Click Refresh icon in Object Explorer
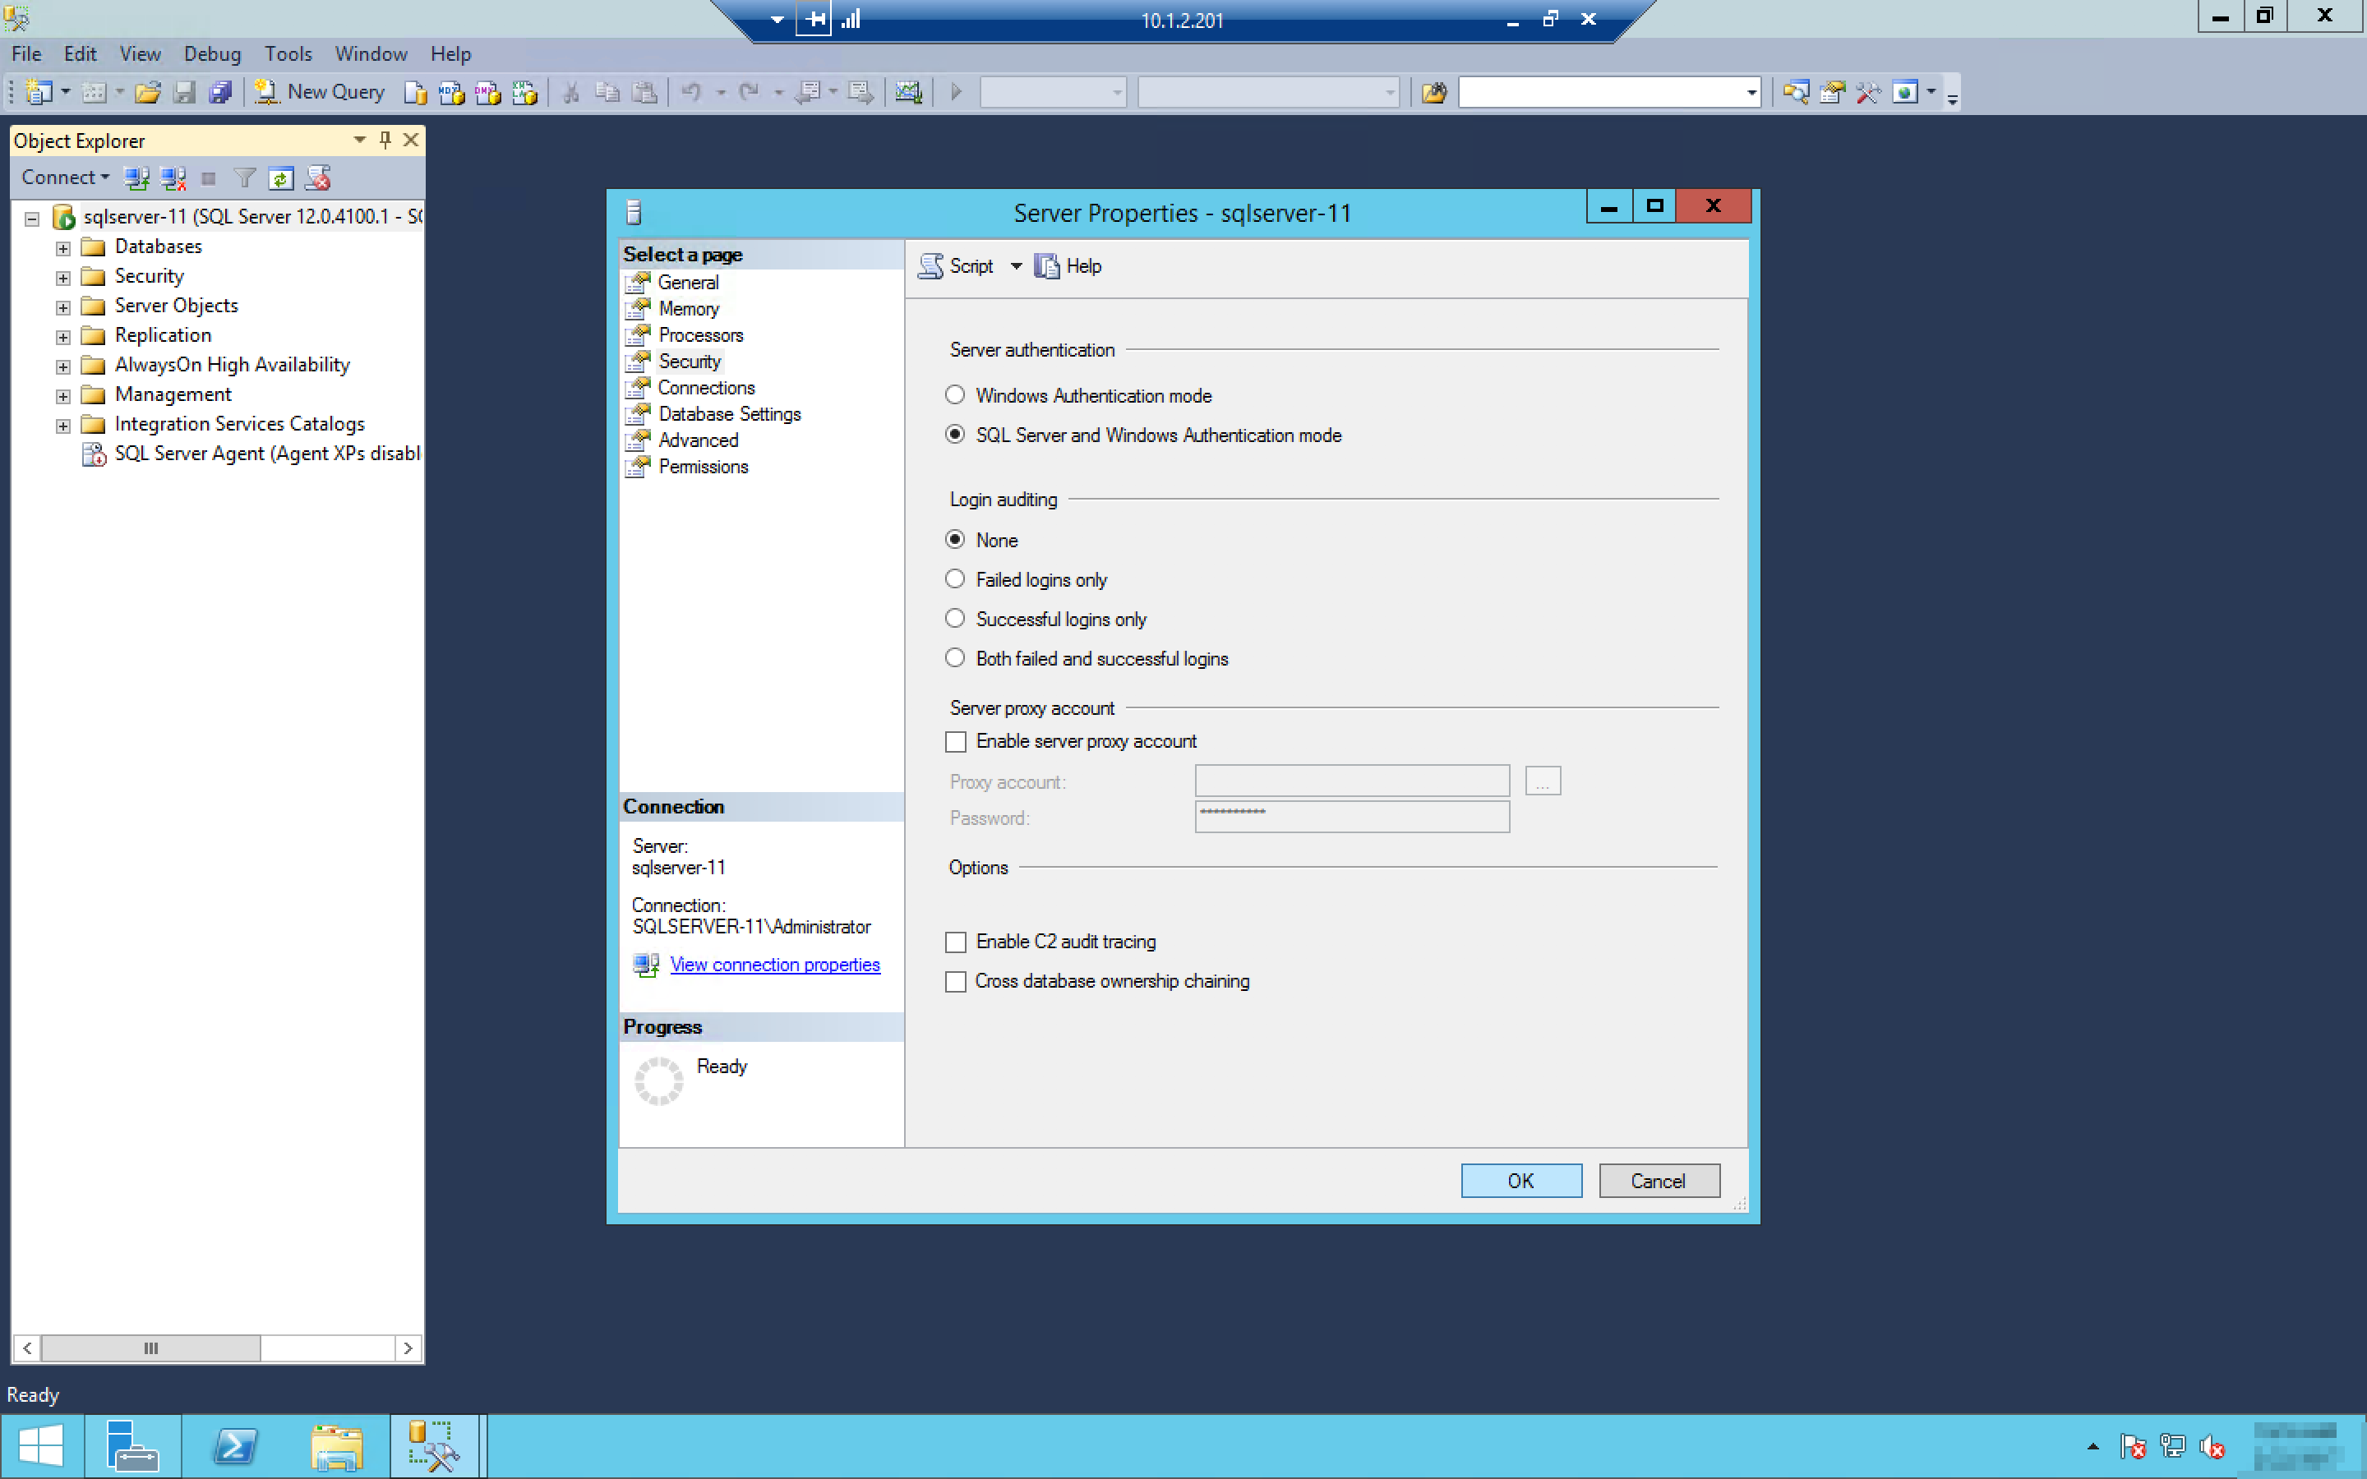 [281, 178]
